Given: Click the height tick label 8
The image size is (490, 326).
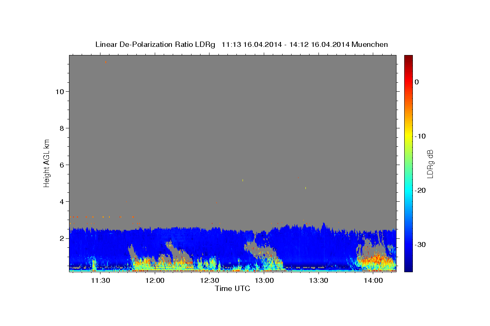Looking at the screenshot, I should [62, 128].
